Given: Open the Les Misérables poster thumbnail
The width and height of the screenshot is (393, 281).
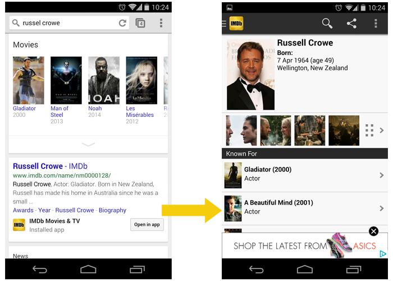Looking at the screenshot, I should [x=141, y=80].
